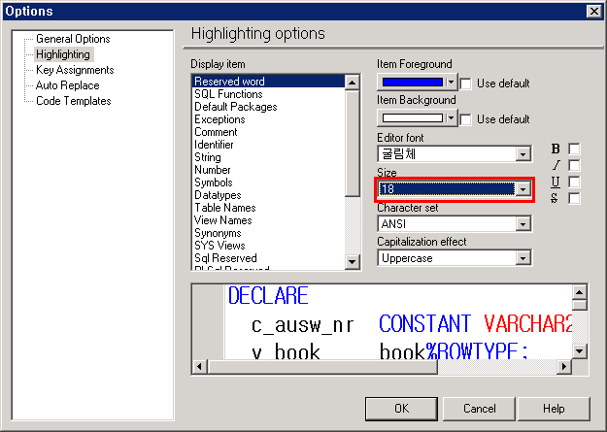Open the Item Foreground color dropdown
Viewport: 607px width, 432px height.
click(451, 83)
